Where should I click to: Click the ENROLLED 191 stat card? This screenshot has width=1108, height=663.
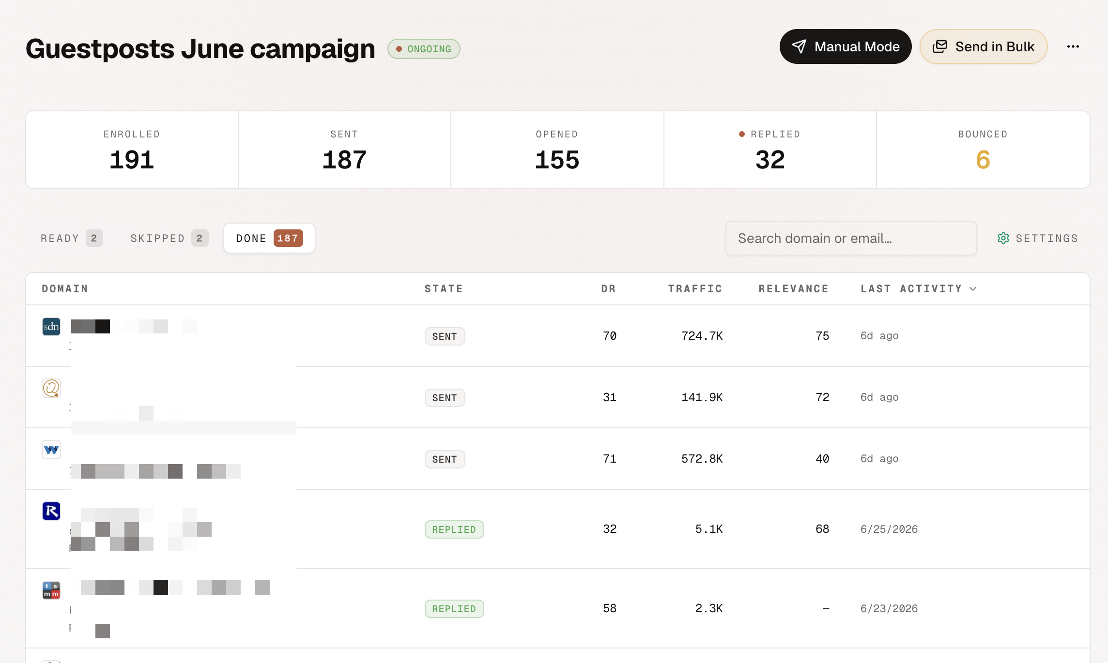[x=132, y=150]
